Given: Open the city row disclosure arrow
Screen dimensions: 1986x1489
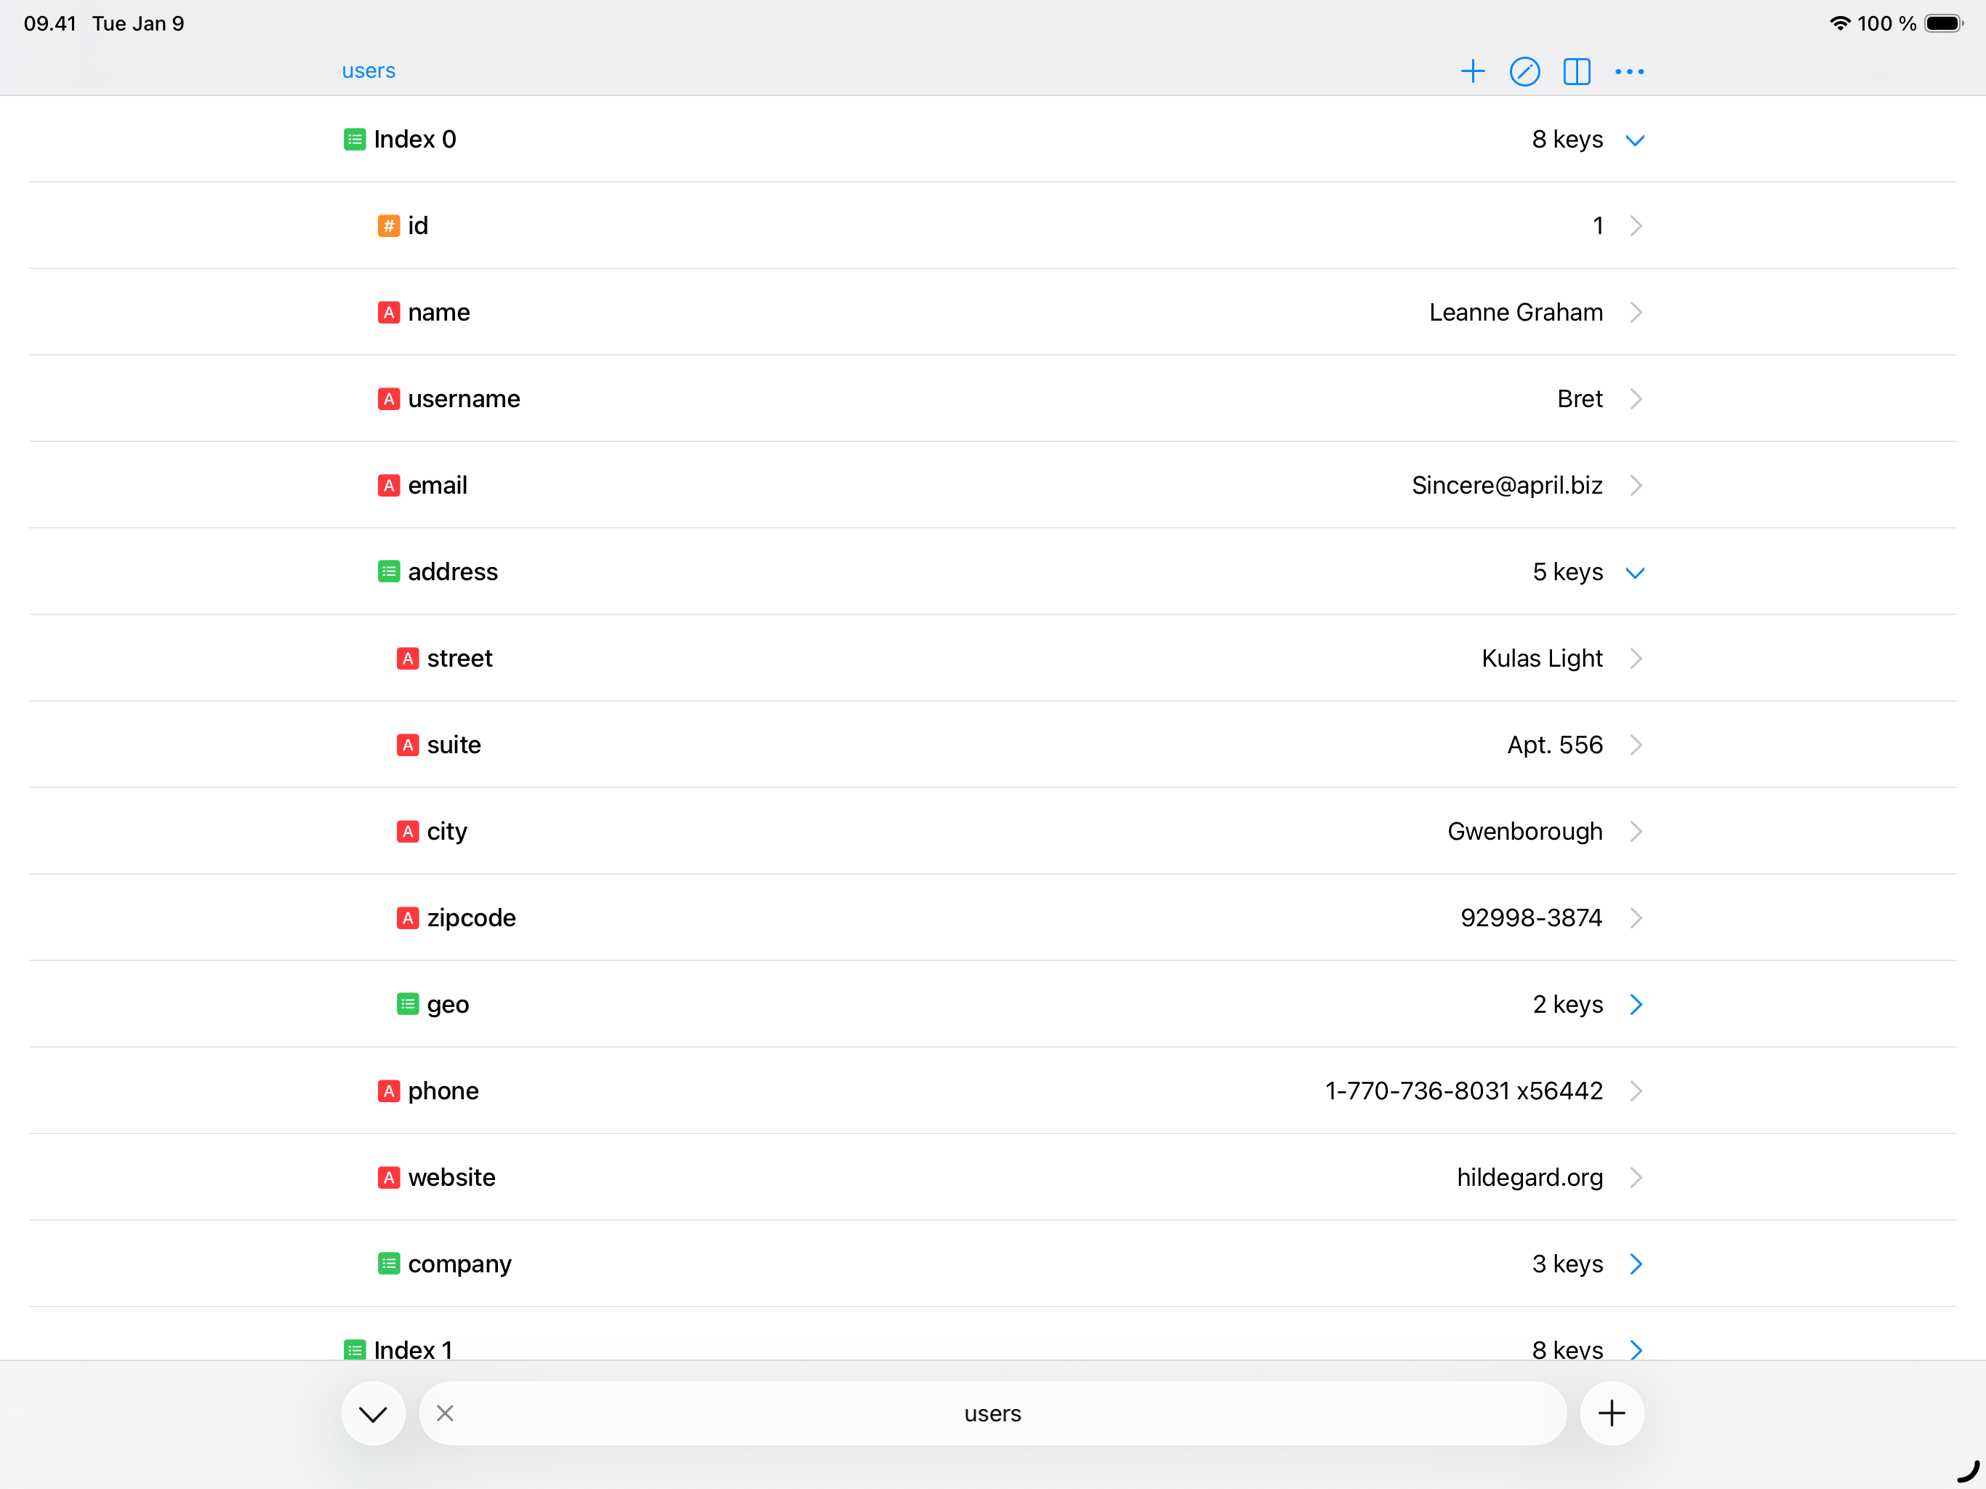Looking at the screenshot, I should pos(1636,832).
